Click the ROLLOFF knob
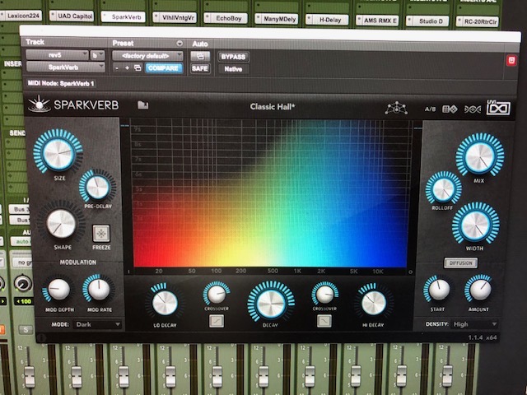The image size is (527, 395). 443,188
